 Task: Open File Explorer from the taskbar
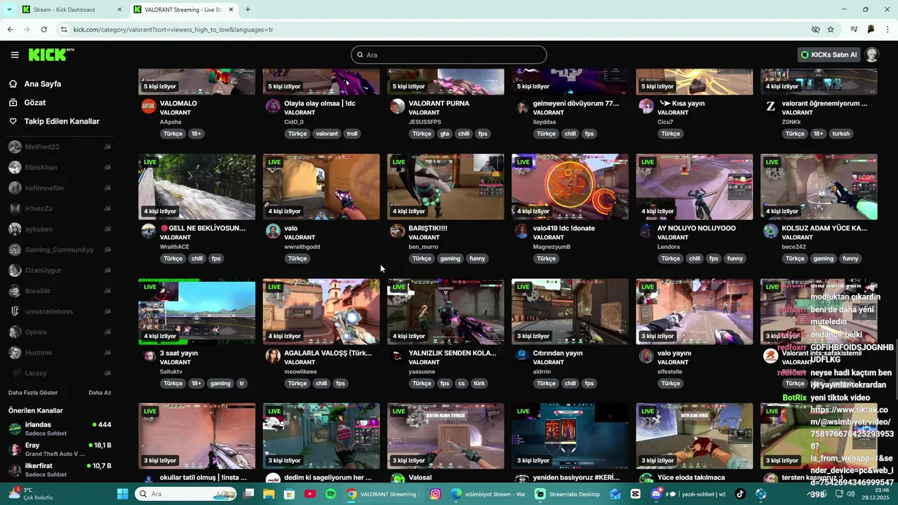tap(269, 494)
